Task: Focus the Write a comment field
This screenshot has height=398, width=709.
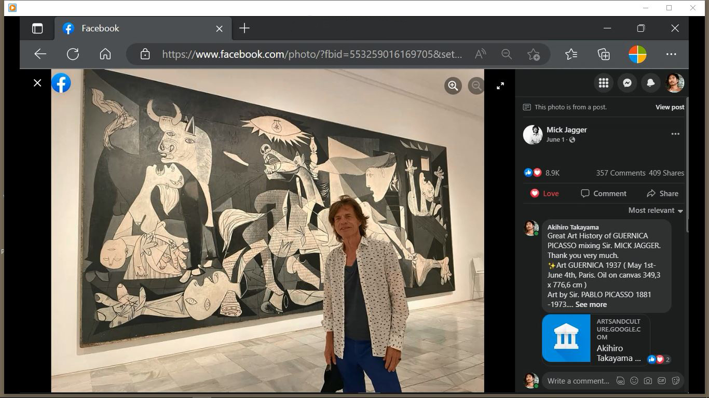Action: click(x=578, y=381)
